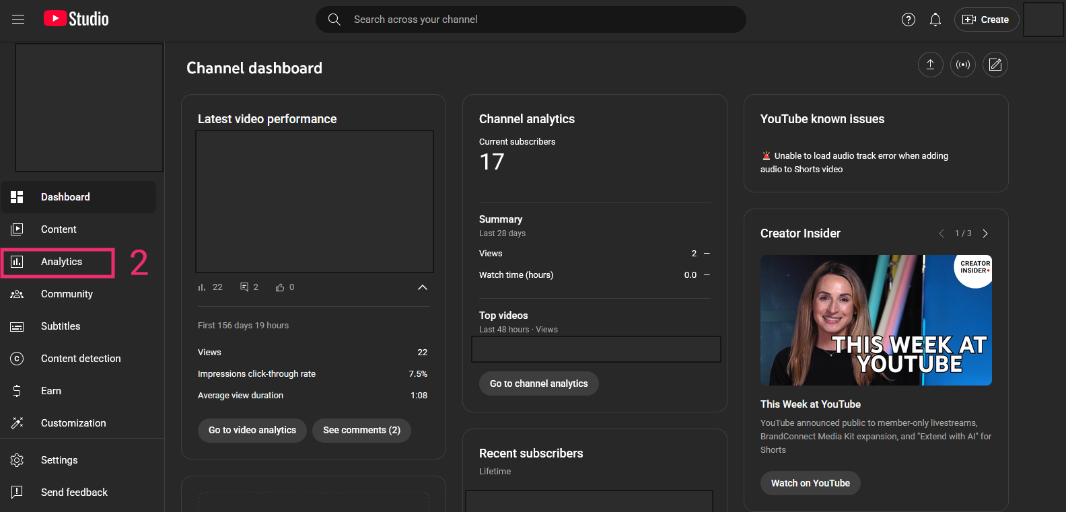The image size is (1066, 512).
Task: Click the YouTube Studio logo
Action: tap(76, 19)
